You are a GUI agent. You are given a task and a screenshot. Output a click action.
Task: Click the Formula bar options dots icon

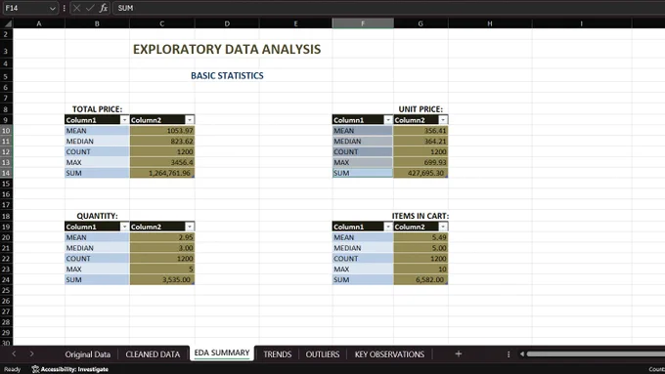pyautogui.click(x=64, y=8)
